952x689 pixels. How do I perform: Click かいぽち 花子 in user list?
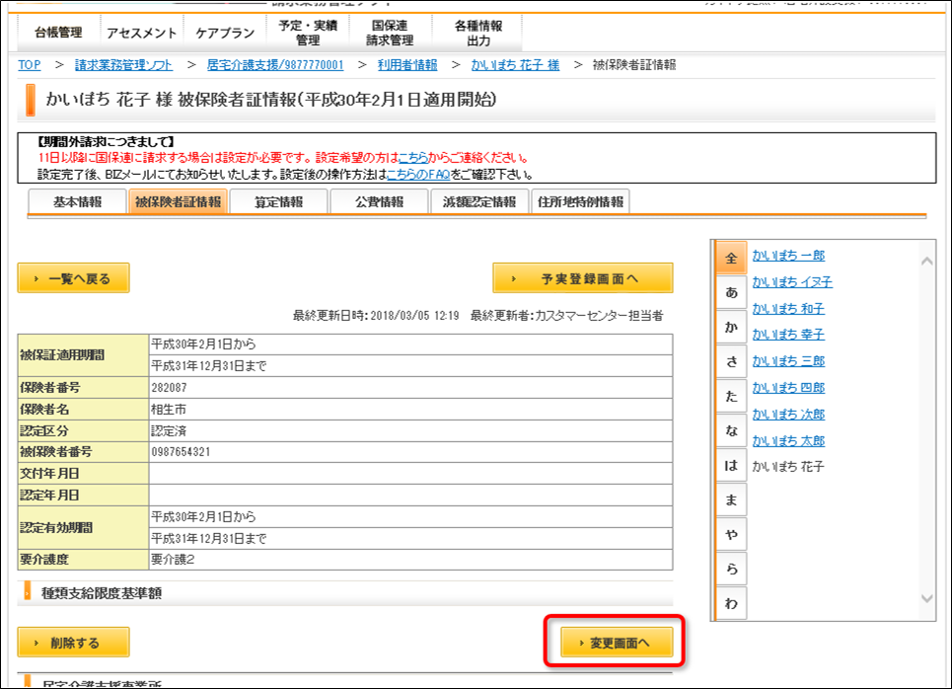(788, 467)
